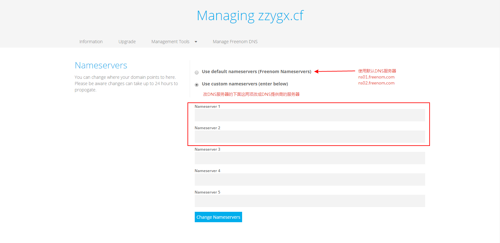Select Use default nameservers radio button
Image resolution: width=500 pixels, height=243 pixels.
tap(197, 72)
